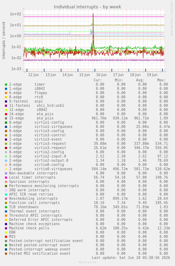Click the Max: column header
Image resolution: width=175 pixels, height=266 pixels.
click(161, 80)
